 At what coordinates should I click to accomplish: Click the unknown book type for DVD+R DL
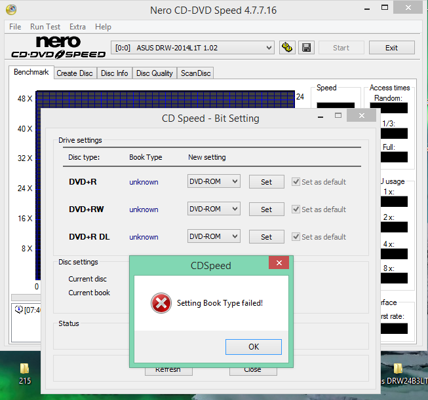[144, 237]
